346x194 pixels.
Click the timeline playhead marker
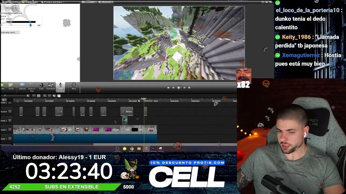tap(144, 99)
